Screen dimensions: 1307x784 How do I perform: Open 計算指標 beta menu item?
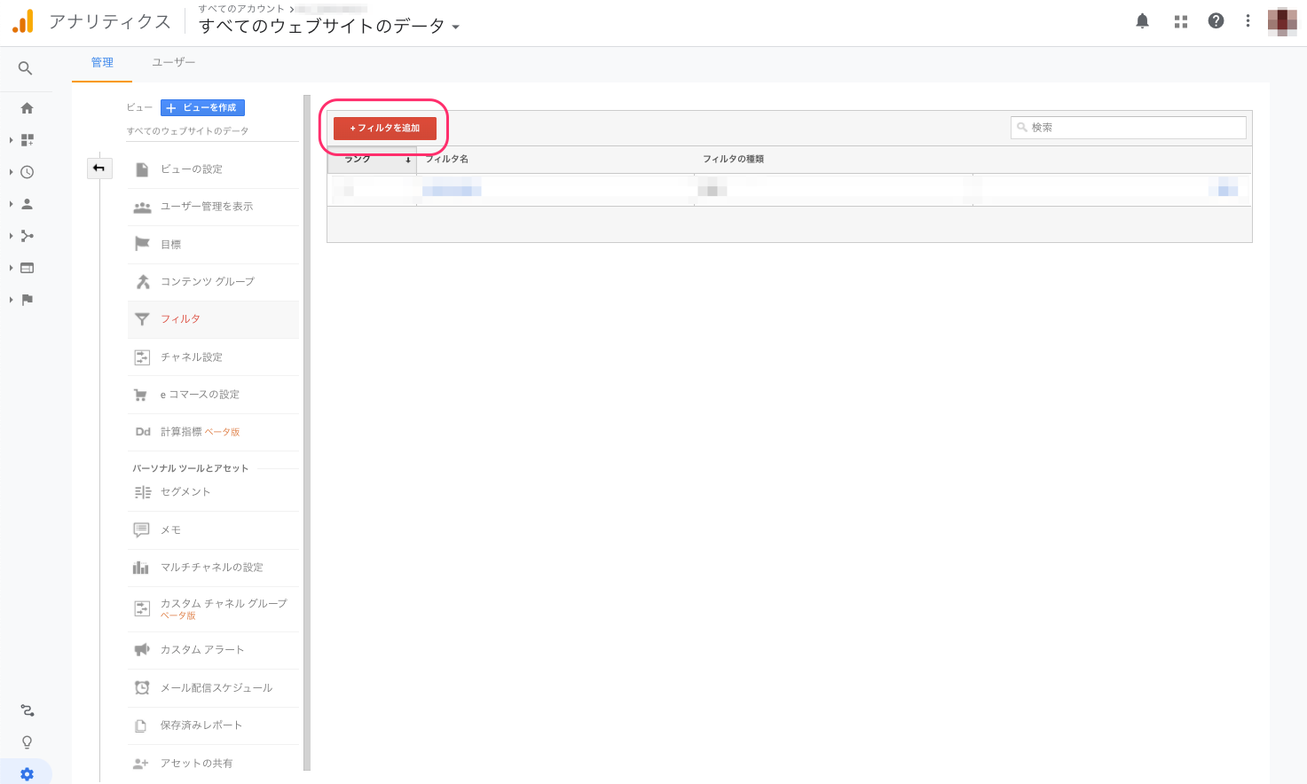(213, 432)
